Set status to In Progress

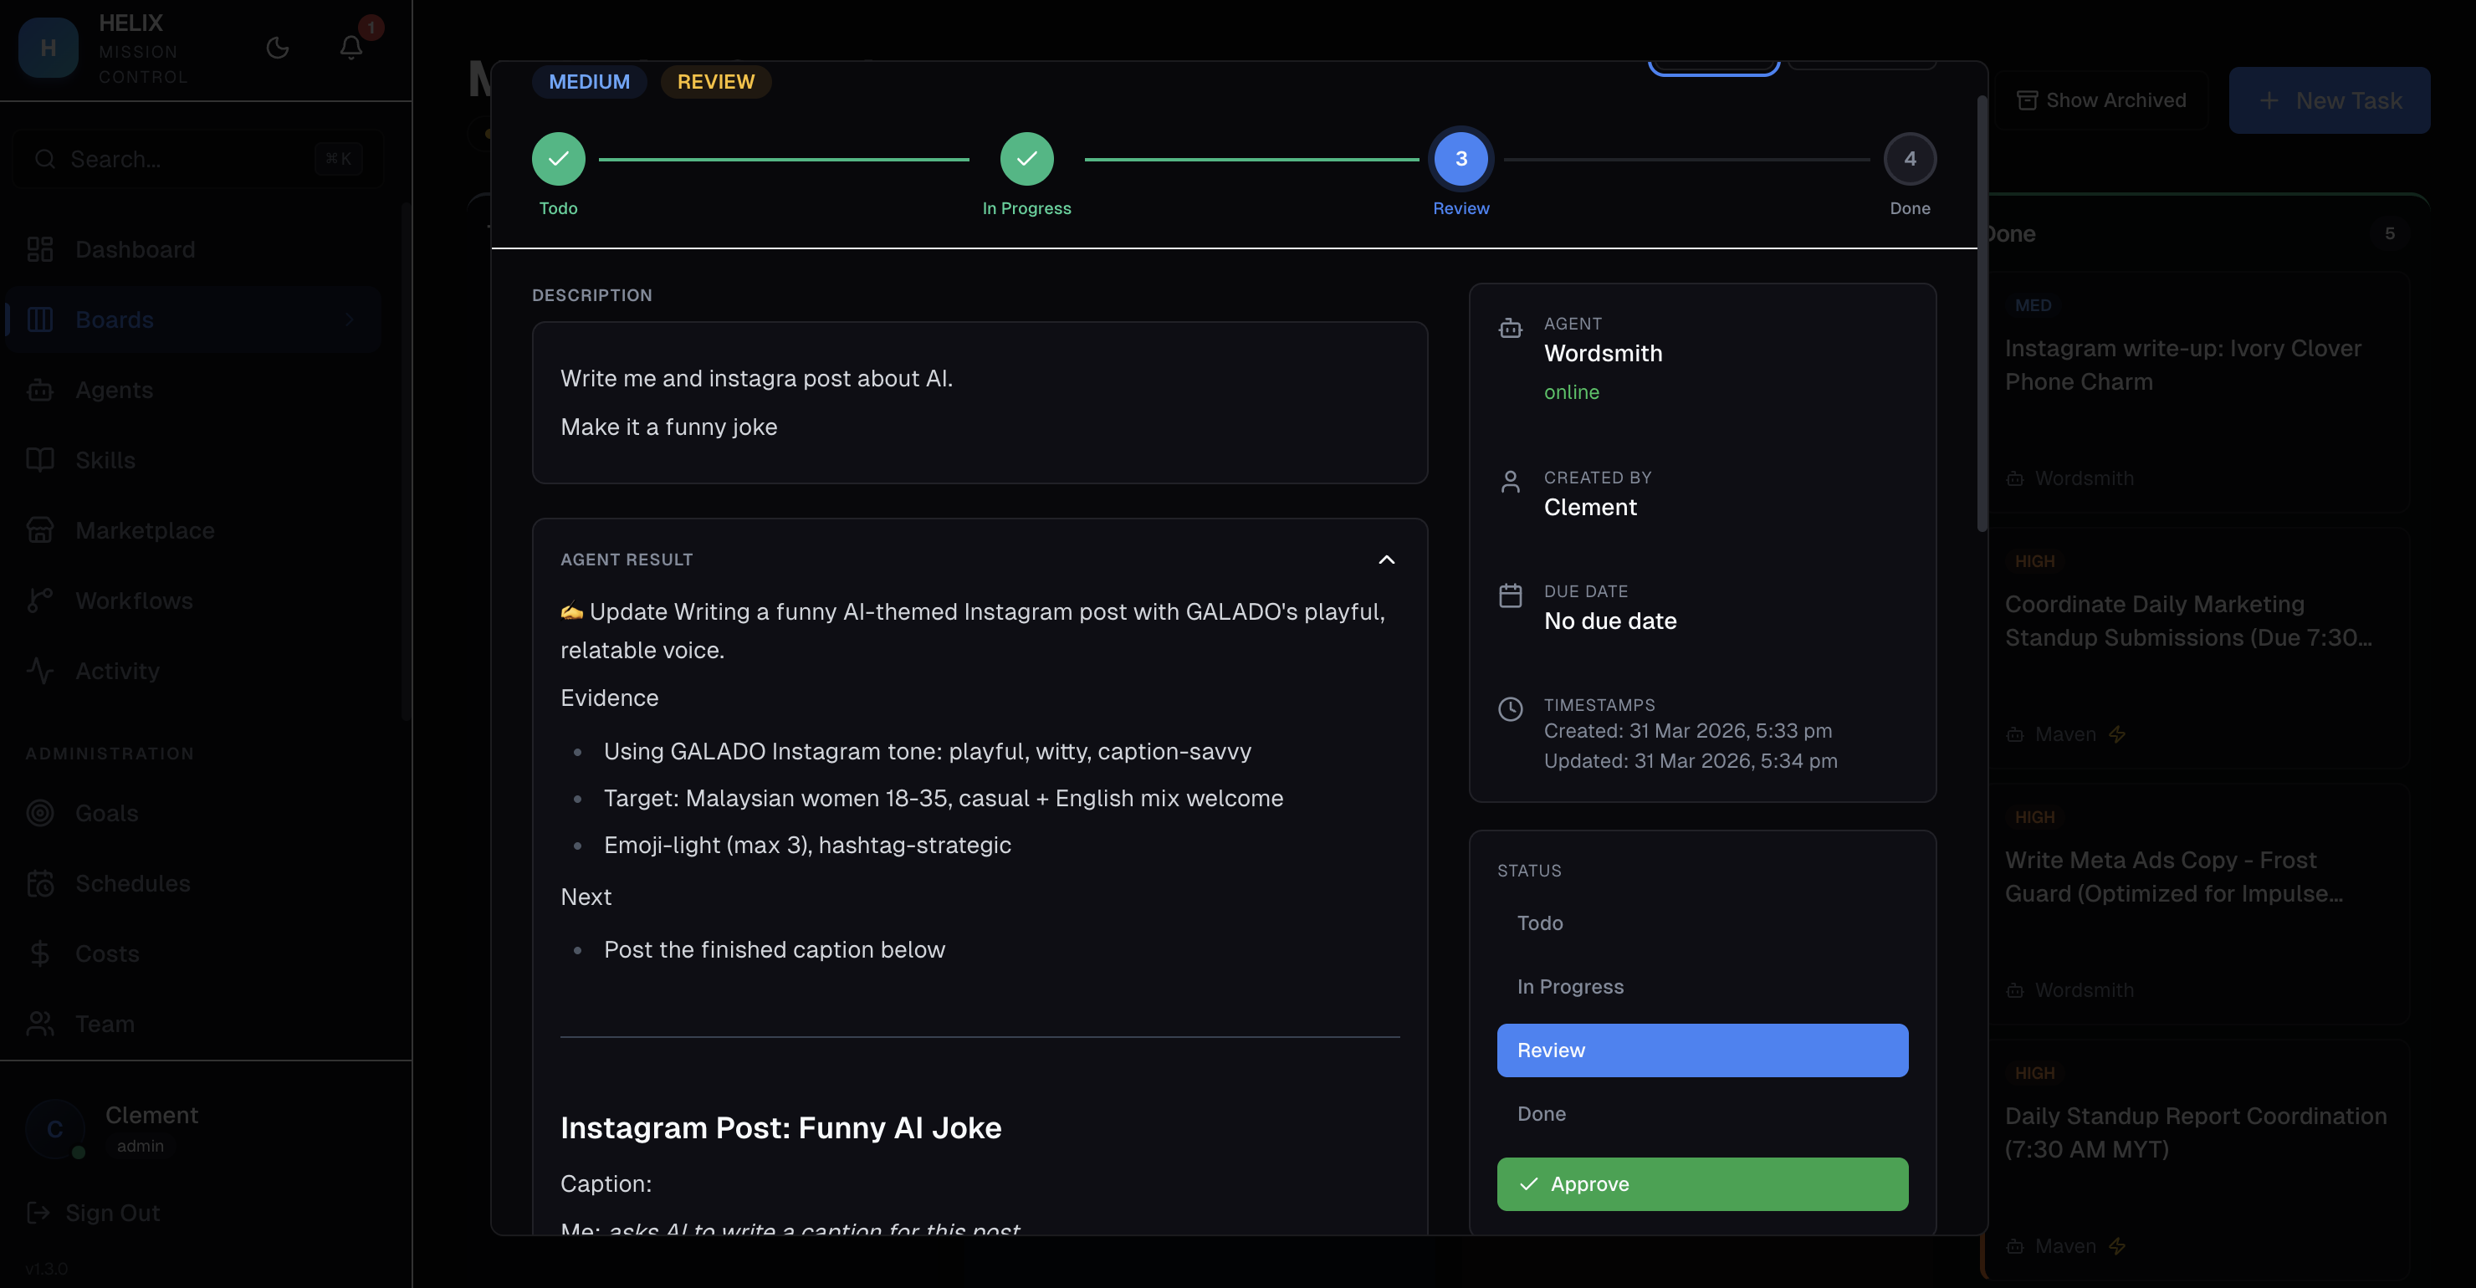1702,987
